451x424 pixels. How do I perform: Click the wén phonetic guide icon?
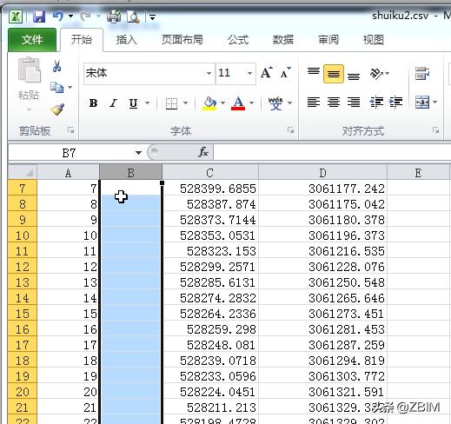275,103
